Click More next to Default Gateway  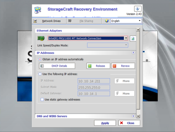pyautogui.click(x=124, y=93)
